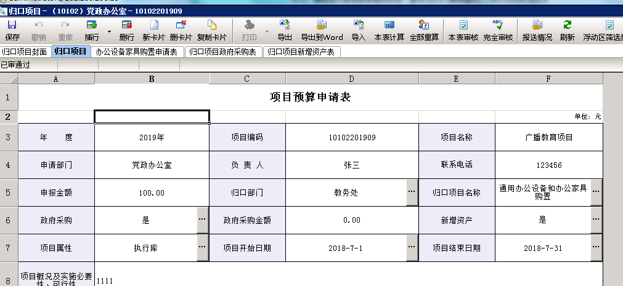Select the column D header

click(351, 79)
